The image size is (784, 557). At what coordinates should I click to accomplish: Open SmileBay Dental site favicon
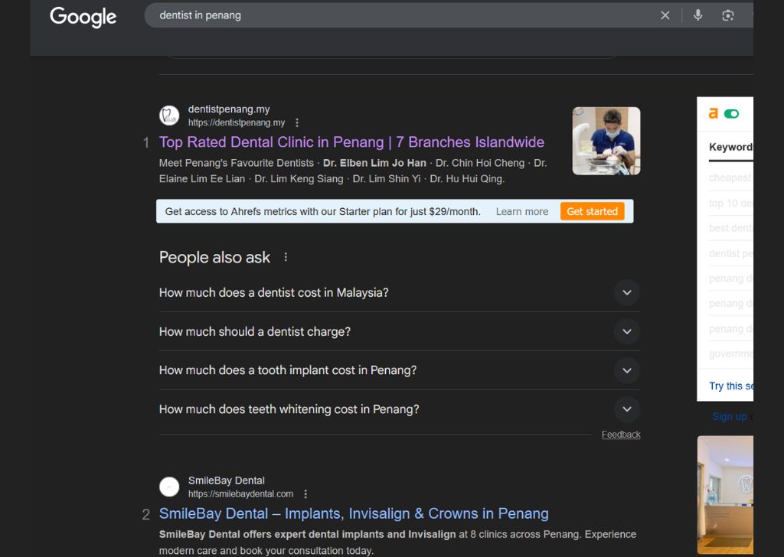(169, 487)
